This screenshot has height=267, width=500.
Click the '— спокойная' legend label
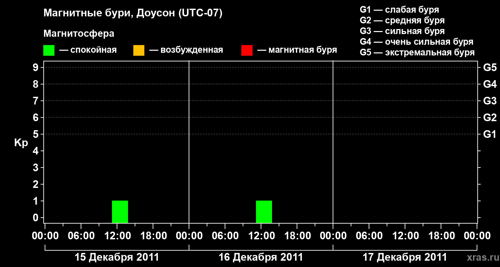[88, 50]
